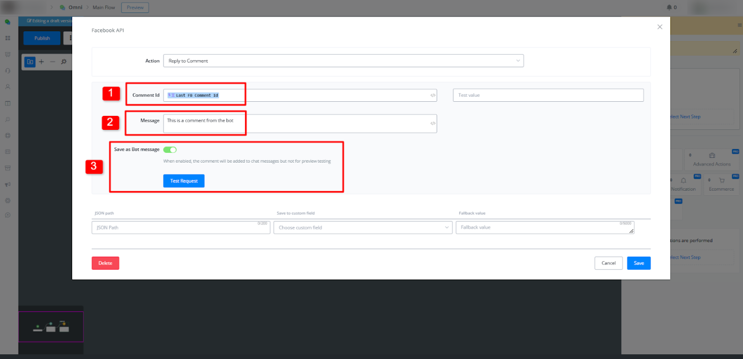The width and height of the screenshot is (743, 359).
Task: Expand the Choose custom field dropdown
Action: pos(362,228)
